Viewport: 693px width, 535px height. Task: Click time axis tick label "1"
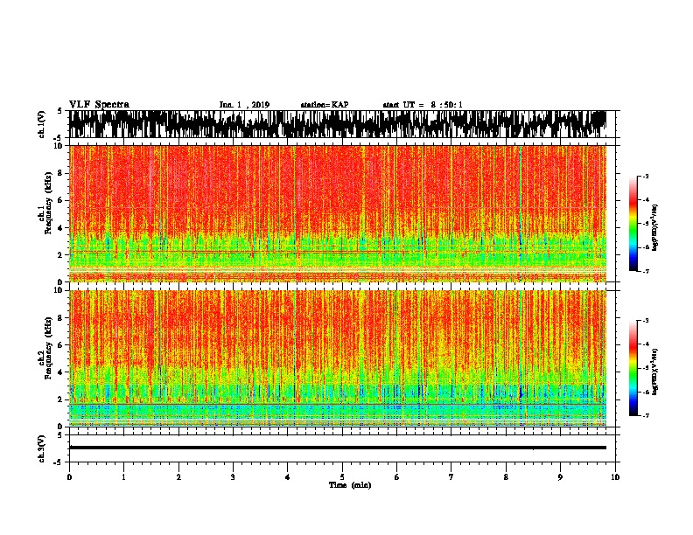tap(123, 477)
